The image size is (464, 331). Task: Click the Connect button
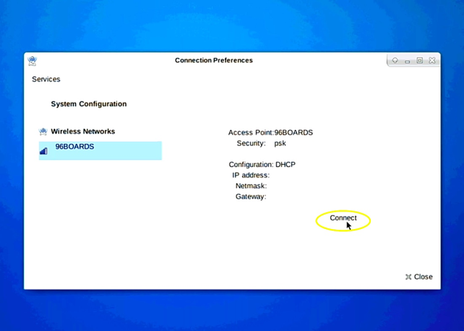click(343, 218)
